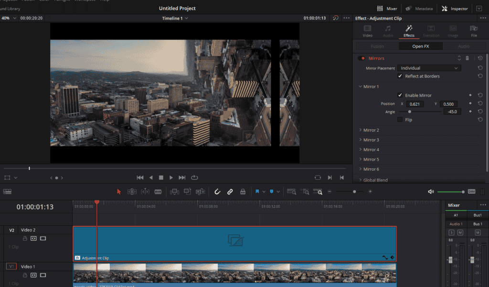Open Mixer panel three-dot options
This screenshot has height=287, width=489.
[483, 205]
